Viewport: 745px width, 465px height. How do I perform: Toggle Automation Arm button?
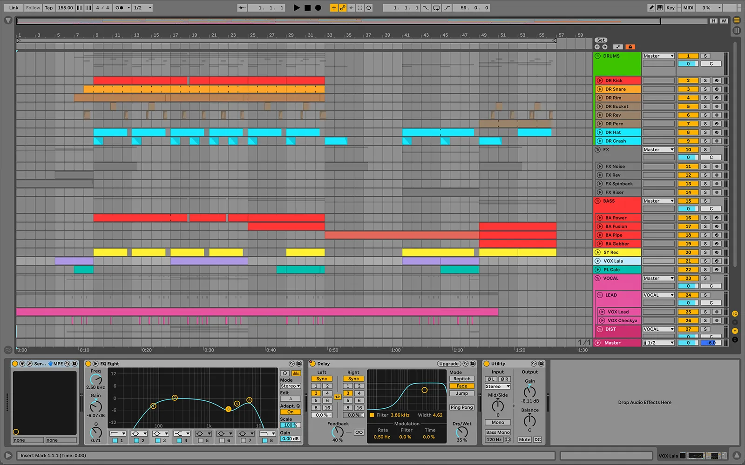[342, 8]
